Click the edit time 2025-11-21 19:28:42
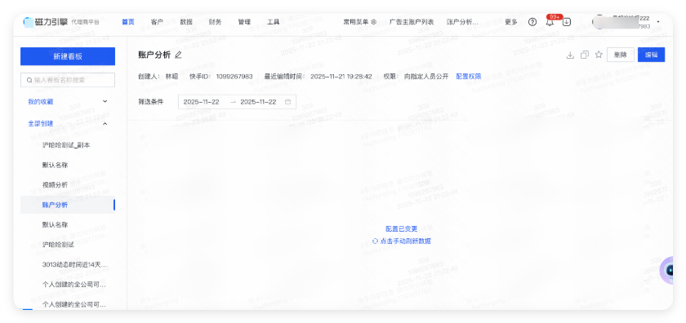 [341, 77]
